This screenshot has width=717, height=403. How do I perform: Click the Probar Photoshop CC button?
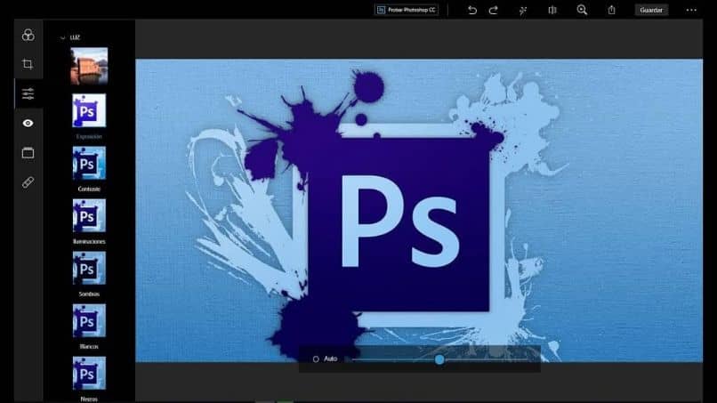tap(407, 10)
